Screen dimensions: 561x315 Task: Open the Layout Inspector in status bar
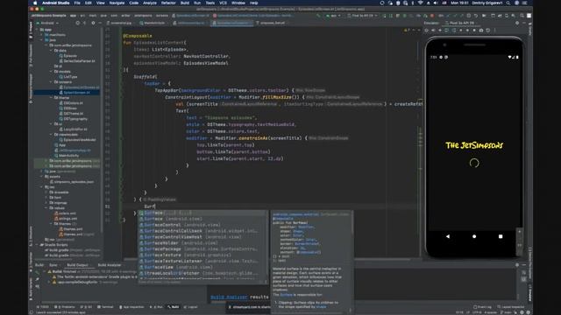click(x=511, y=307)
